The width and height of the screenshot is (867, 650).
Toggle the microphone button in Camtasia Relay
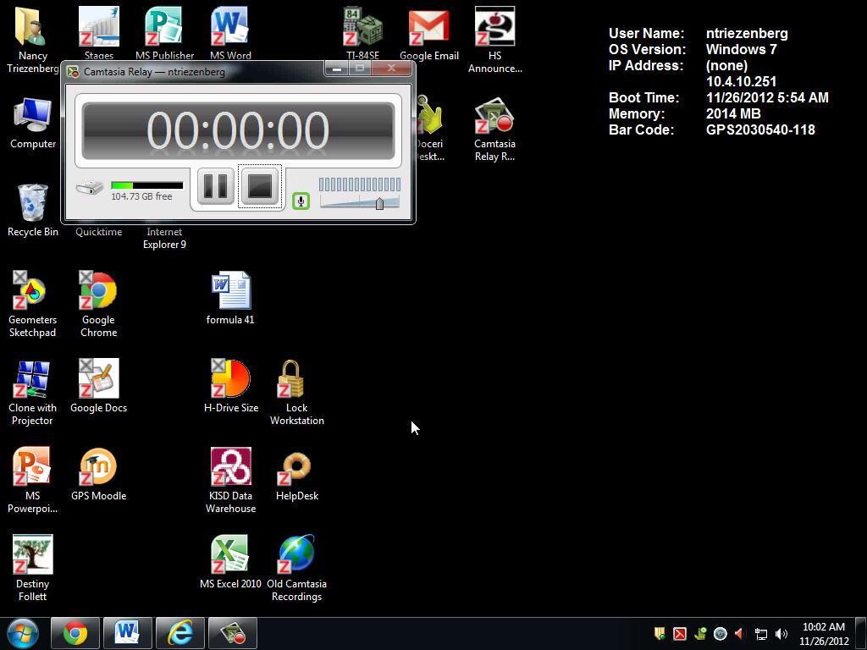(301, 201)
